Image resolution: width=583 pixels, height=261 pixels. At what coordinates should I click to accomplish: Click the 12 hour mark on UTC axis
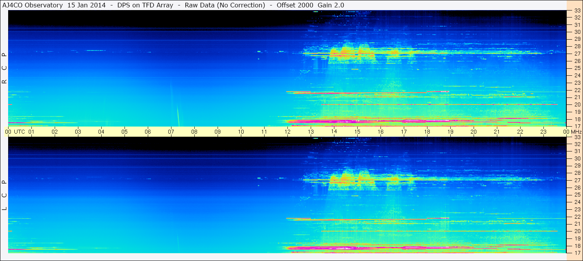pos(287,132)
